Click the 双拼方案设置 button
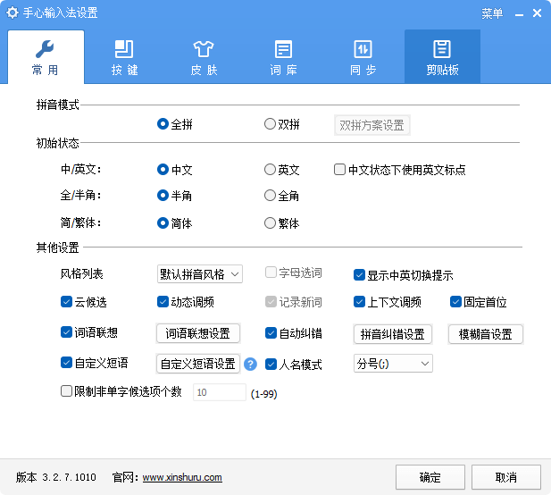551x495 pixels. click(x=372, y=125)
